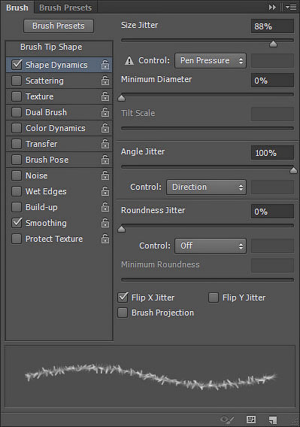The image size is (300, 427).
Task: Toggle the lock icon for Shape Dynamics
Action: point(105,65)
